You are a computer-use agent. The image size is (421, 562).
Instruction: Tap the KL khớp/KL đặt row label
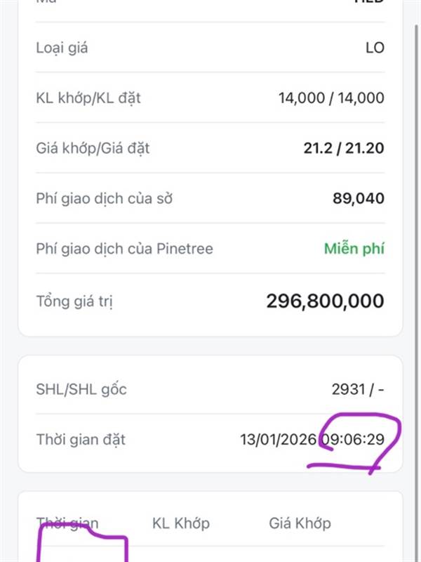pos(88,98)
